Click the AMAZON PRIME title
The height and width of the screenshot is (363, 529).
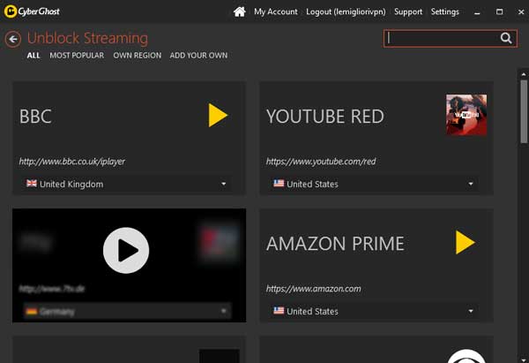[335, 244]
